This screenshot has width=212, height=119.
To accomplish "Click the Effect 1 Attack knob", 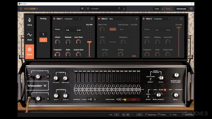I will [57, 42].
